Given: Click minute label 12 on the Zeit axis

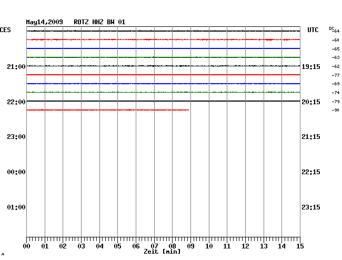Looking at the screenshot, I should pos(245,246).
